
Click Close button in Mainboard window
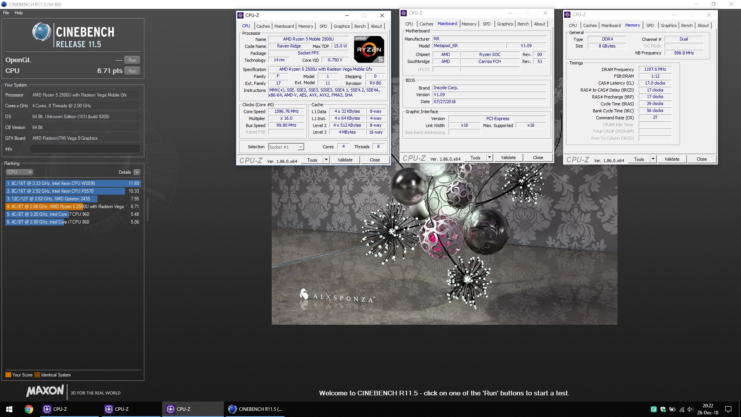pos(538,158)
